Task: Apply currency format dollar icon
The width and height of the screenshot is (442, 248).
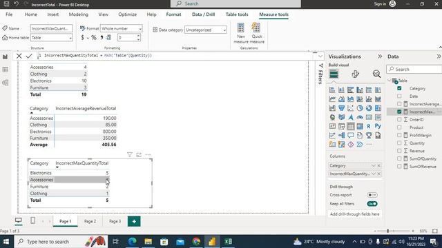Action: pyautogui.click(x=82, y=37)
